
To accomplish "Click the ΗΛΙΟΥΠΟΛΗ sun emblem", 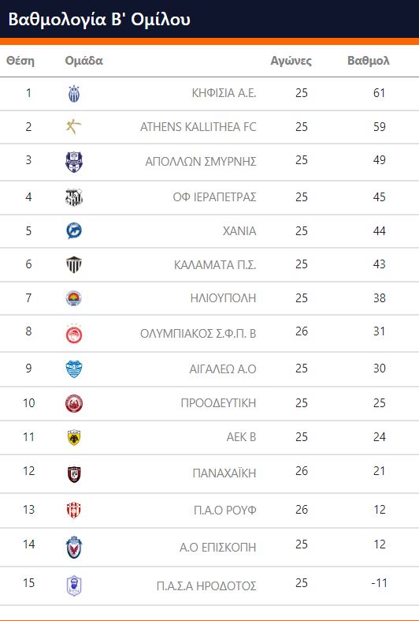I will coord(74,298).
